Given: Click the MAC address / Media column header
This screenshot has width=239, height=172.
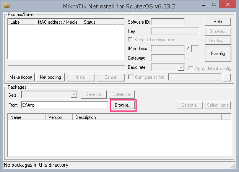Looking at the screenshot, I should point(58,22).
